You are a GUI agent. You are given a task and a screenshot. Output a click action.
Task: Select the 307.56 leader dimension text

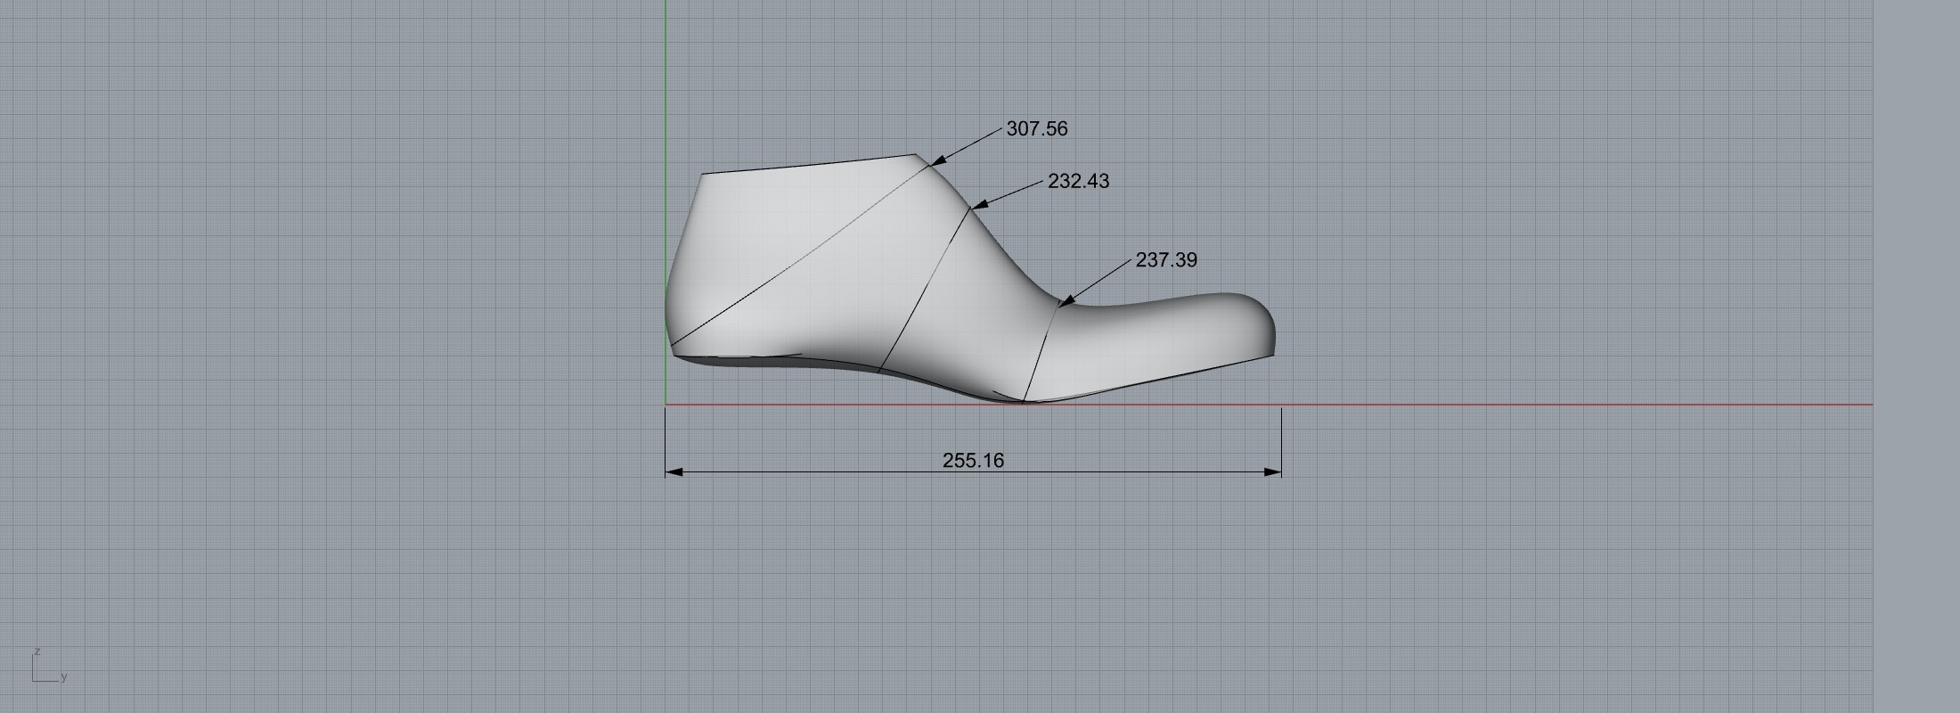pos(1036,129)
